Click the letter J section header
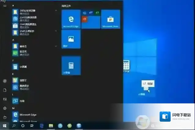Screen dimensions: 195x130 (x=13, y=60)
